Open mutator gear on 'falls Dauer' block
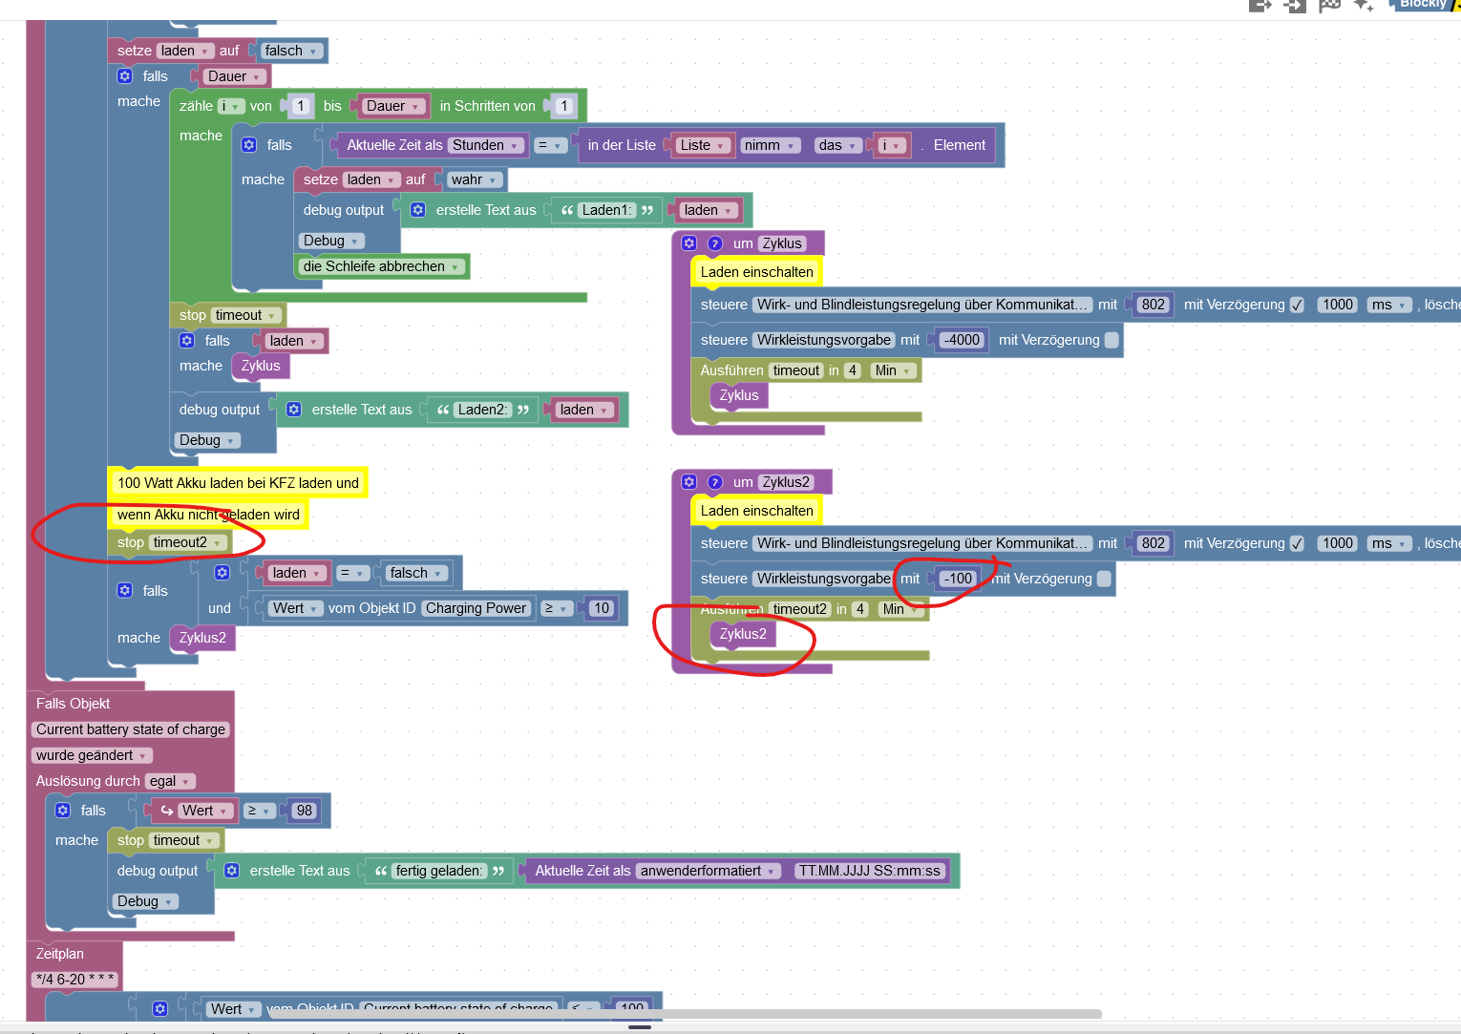Viewport: 1461px width, 1034px height. (x=125, y=76)
